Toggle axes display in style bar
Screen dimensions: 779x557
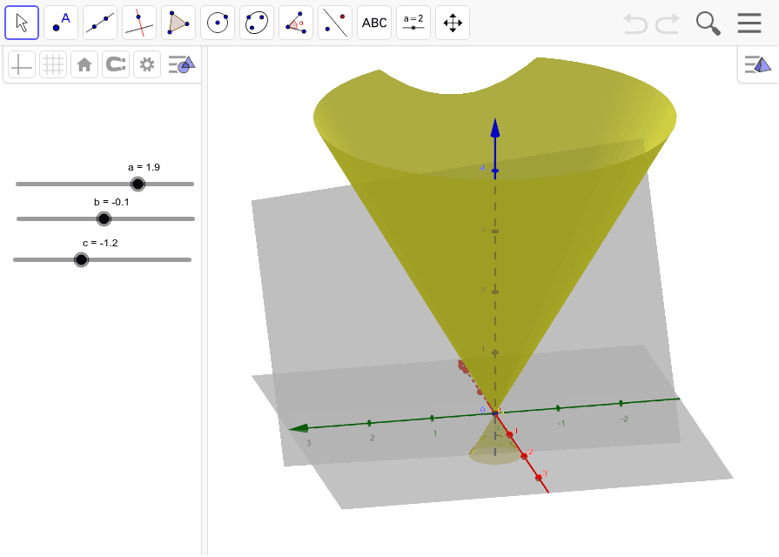click(x=22, y=64)
